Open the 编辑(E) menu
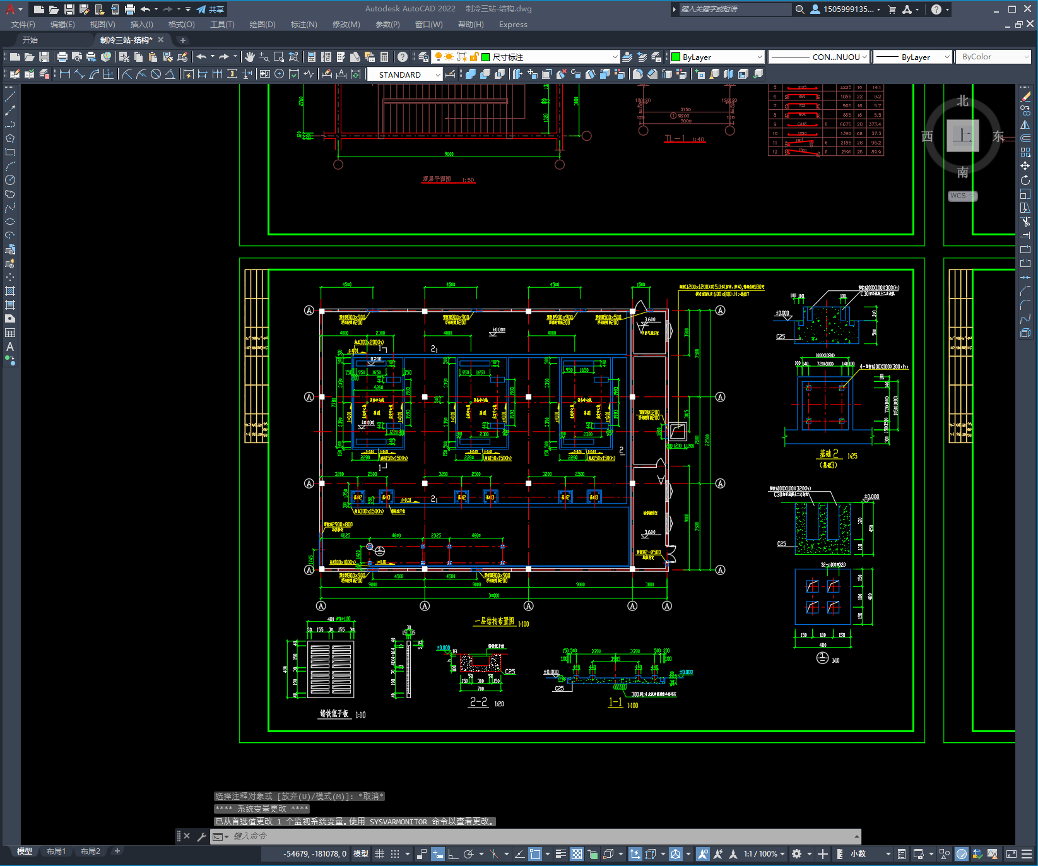 click(x=62, y=25)
